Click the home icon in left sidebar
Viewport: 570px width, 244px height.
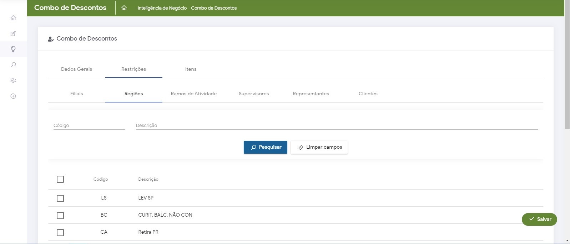point(13,18)
